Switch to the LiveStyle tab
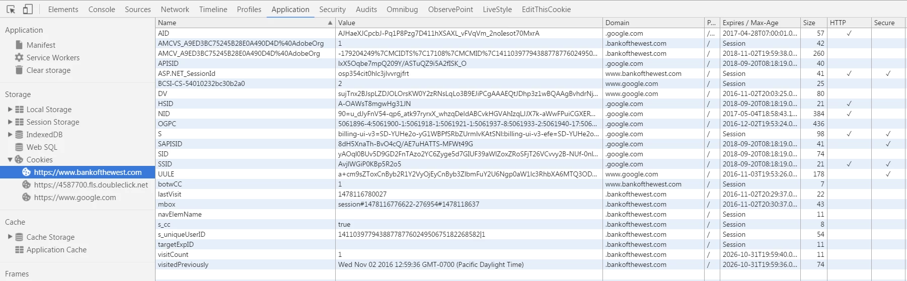This screenshot has width=907, height=281. click(x=497, y=9)
